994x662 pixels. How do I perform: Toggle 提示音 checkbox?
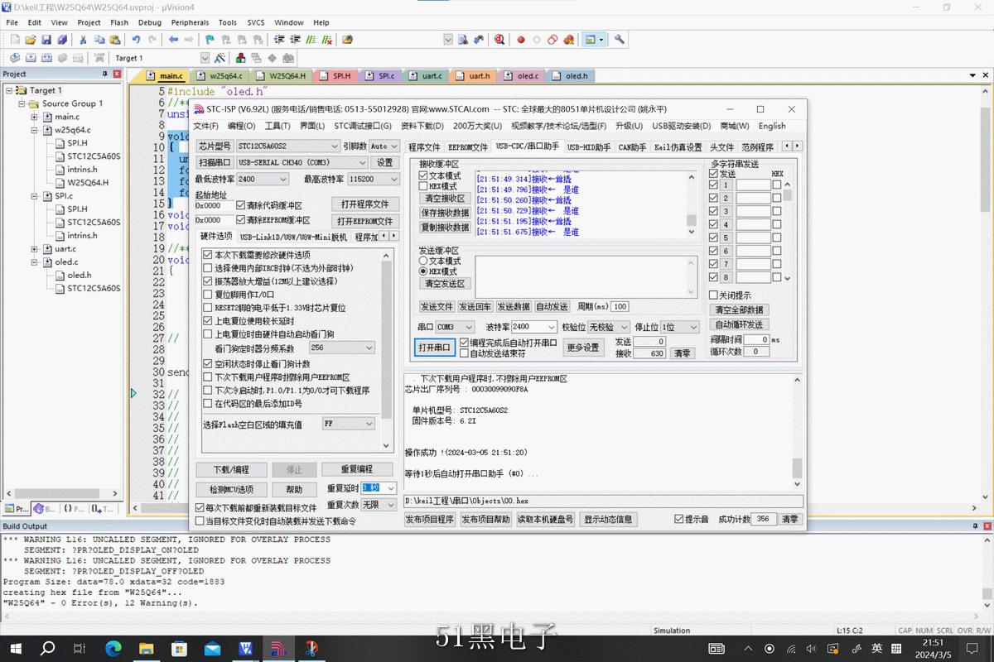pyautogui.click(x=679, y=520)
